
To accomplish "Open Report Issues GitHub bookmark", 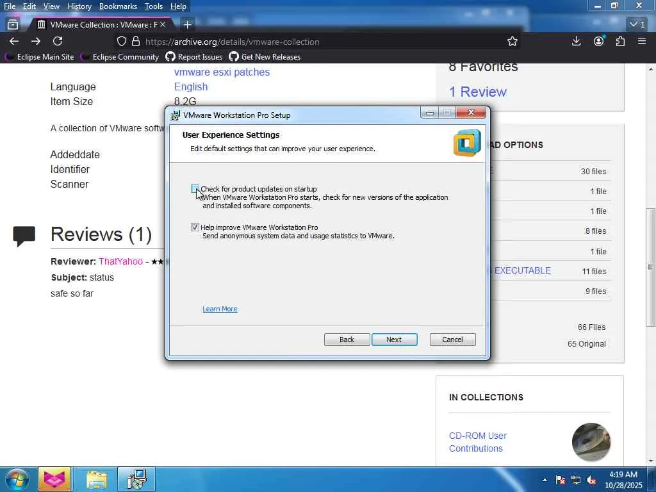I will coord(194,56).
